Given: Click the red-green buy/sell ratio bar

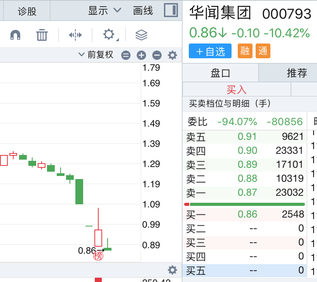Looking at the screenshot, I should [244, 204].
